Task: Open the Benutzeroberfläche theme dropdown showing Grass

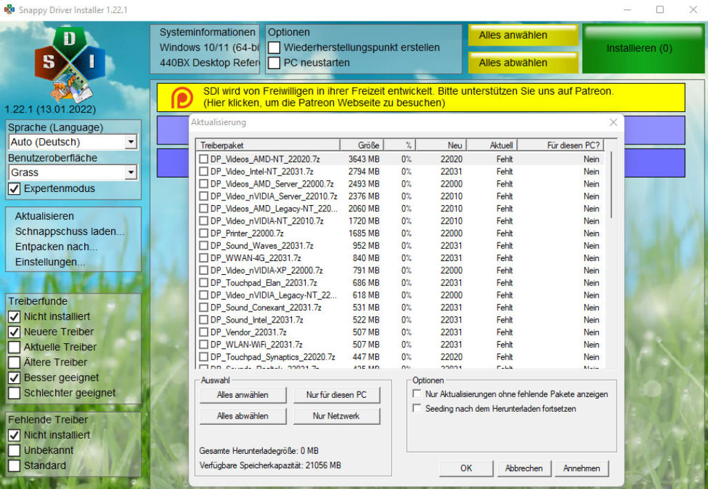Action: point(72,172)
